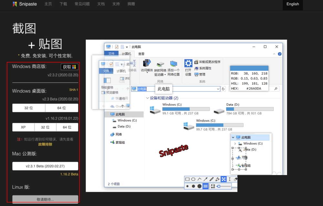This screenshot has width=323, height=206.
Task: Select 家庭组 in the Explorer navigation pane
Action: point(118,142)
